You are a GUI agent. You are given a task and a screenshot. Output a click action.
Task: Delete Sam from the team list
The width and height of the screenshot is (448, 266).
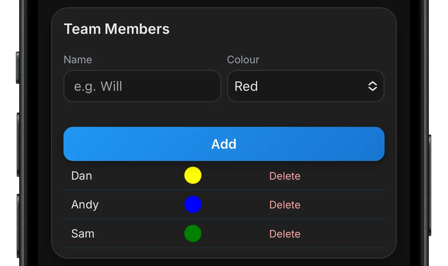pyautogui.click(x=285, y=234)
